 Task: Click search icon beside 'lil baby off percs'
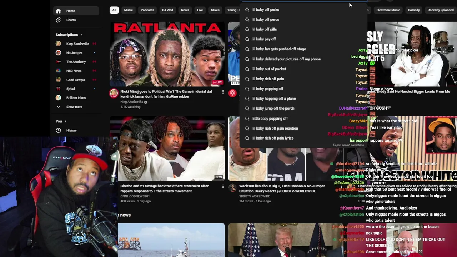[x=247, y=20]
